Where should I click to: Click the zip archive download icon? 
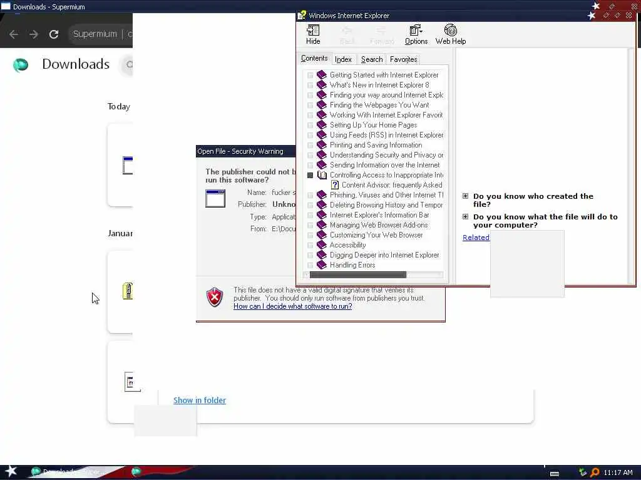coord(128,291)
